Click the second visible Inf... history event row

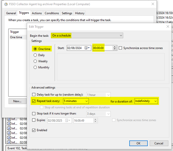click(17, 124)
